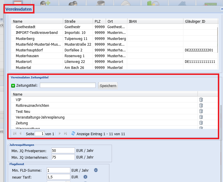Open info icon next to Min. FLD-Summe
This screenshot has width=223, height=182.
point(96,170)
